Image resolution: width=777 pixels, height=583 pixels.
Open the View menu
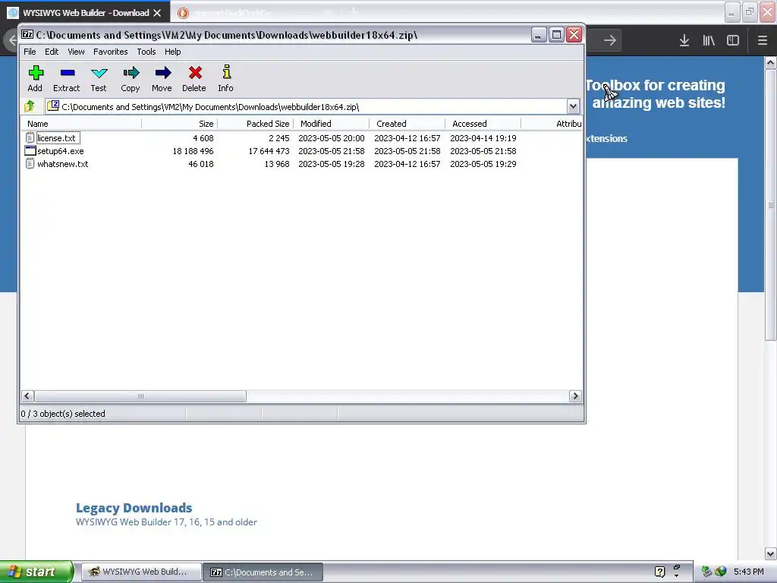pyautogui.click(x=76, y=52)
